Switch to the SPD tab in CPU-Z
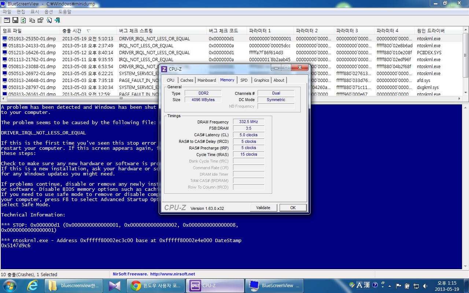469x293 pixels. point(244,80)
